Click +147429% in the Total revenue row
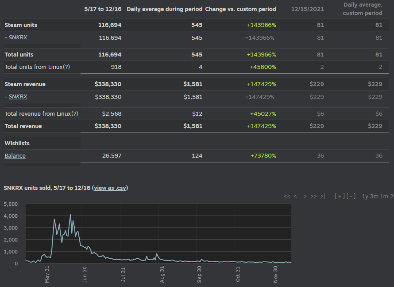Image resolution: width=394 pixels, height=287 pixels. pyautogui.click(x=262, y=126)
